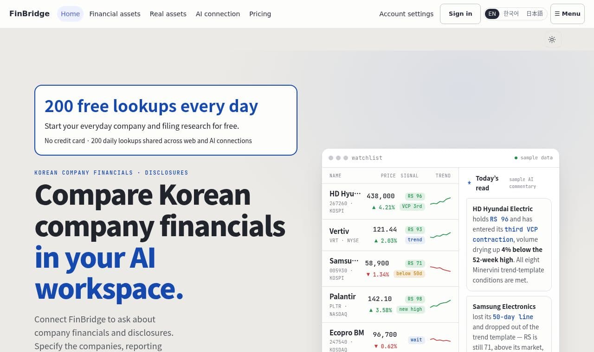This screenshot has width=594, height=352.
Task: Click the green sample data status dot
Action: click(x=516, y=158)
